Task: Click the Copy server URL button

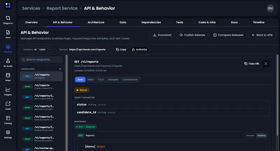Action: (x=121, y=50)
